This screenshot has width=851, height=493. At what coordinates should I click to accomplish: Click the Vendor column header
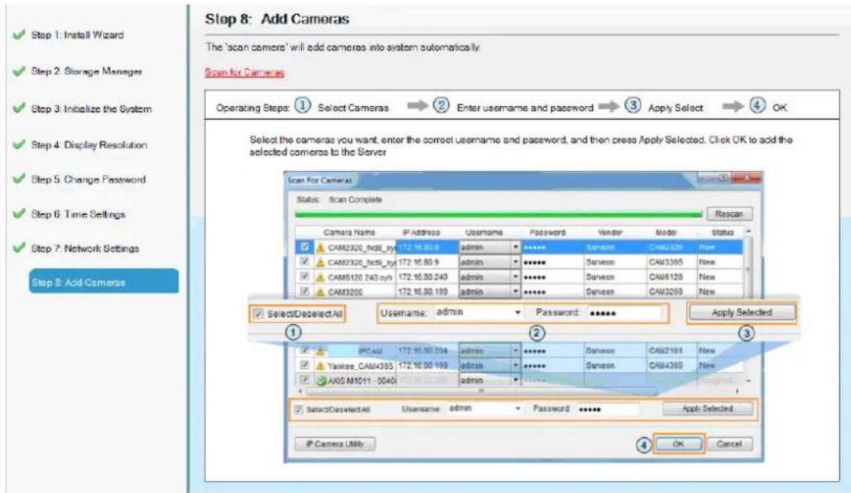609,232
